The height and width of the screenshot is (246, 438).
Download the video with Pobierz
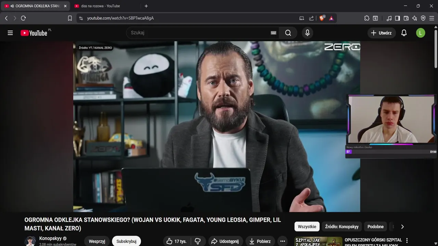260,241
